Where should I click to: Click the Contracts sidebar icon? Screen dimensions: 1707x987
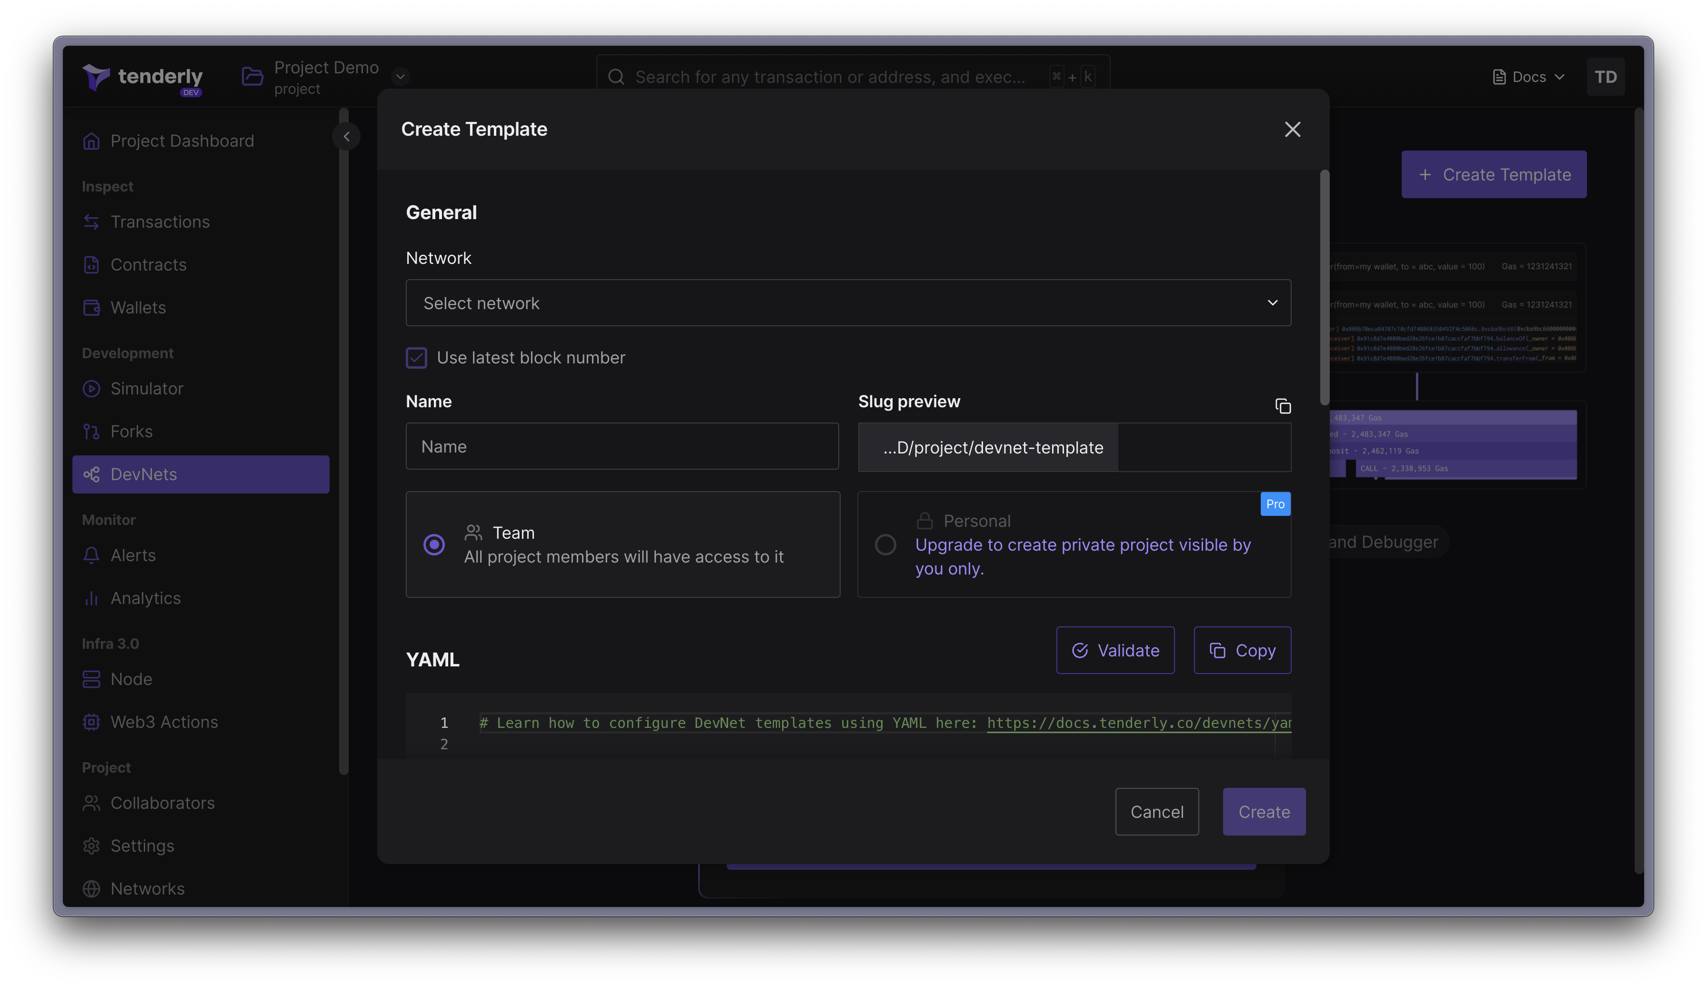tap(91, 265)
